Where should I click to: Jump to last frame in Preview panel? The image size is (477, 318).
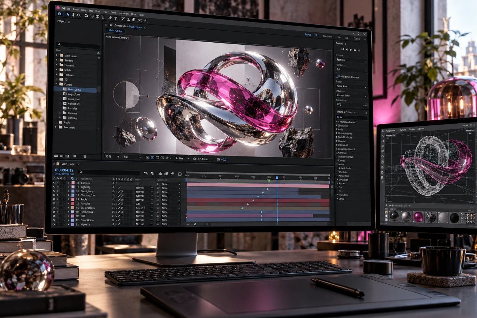pyautogui.click(x=359, y=50)
